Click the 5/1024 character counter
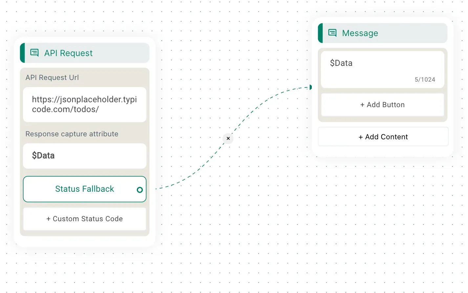This screenshot has width=468, height=293. pos(425,79)
